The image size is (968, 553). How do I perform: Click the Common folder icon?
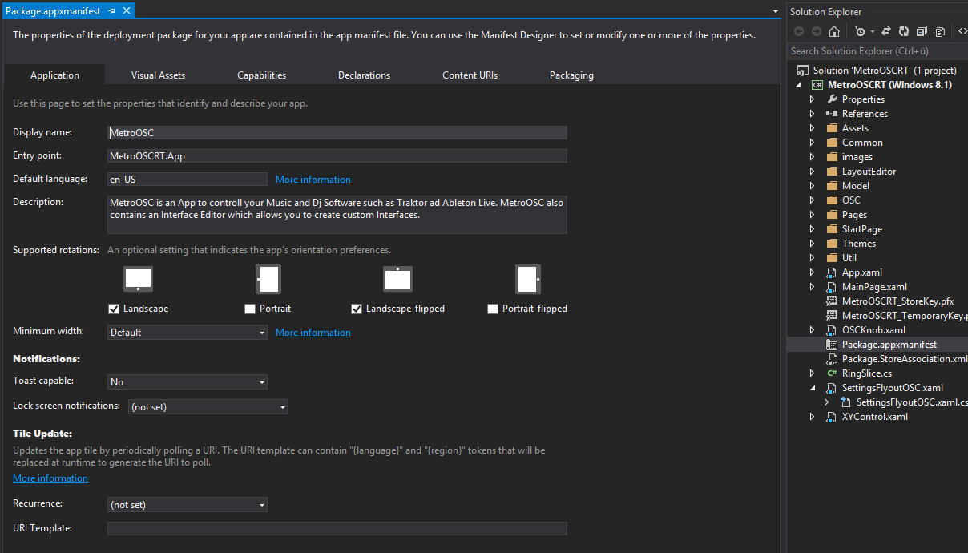[x=832, y=143]
